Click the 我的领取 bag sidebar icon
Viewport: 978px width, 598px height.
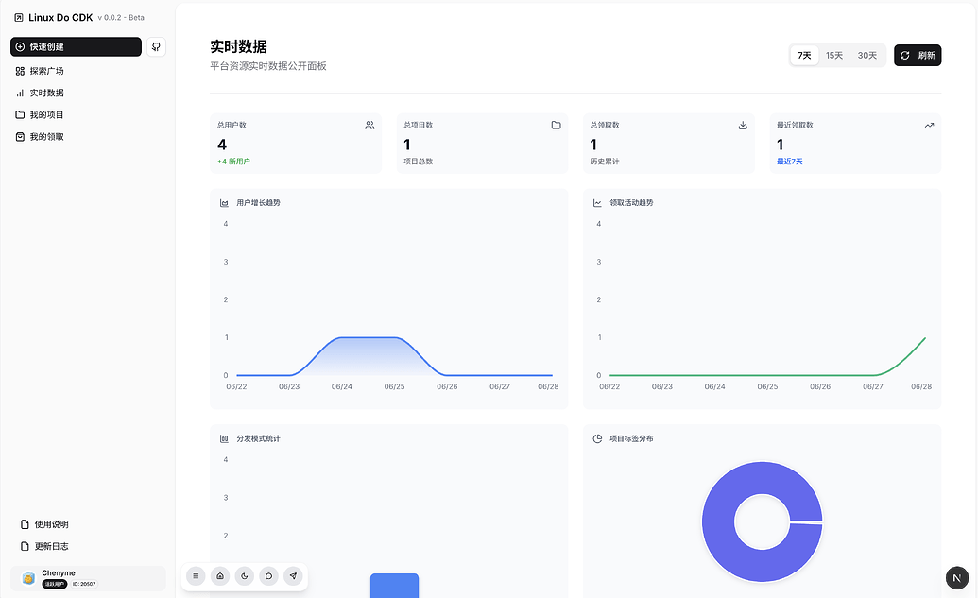click(x=20, y=137)
